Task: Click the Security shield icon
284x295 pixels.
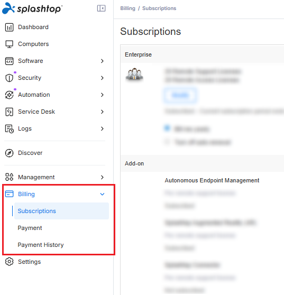Action: click(9, 78)
